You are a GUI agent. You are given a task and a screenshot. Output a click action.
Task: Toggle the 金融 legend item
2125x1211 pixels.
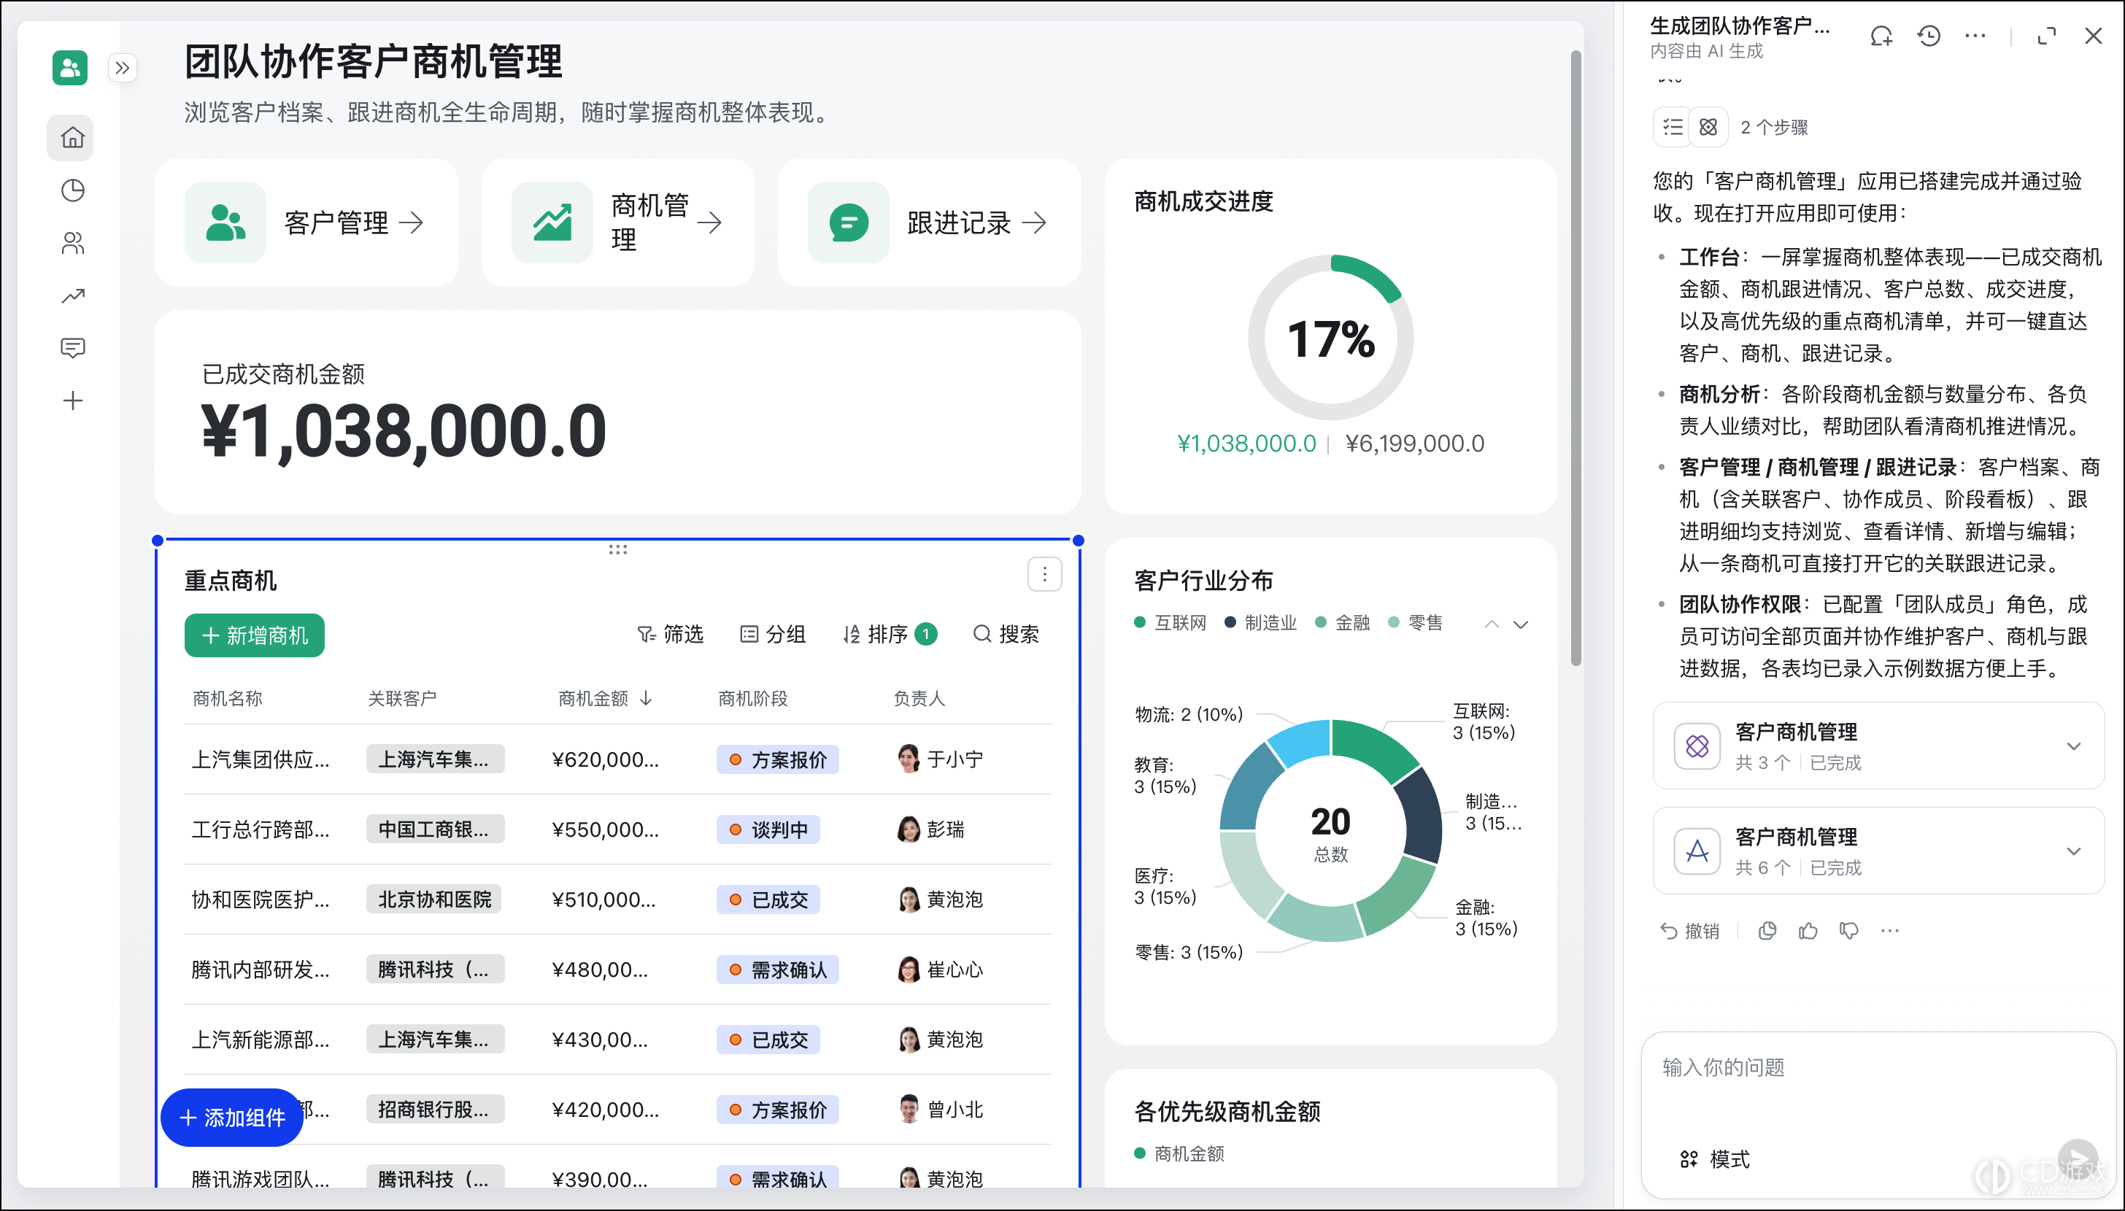click(x=1343, y=623)
